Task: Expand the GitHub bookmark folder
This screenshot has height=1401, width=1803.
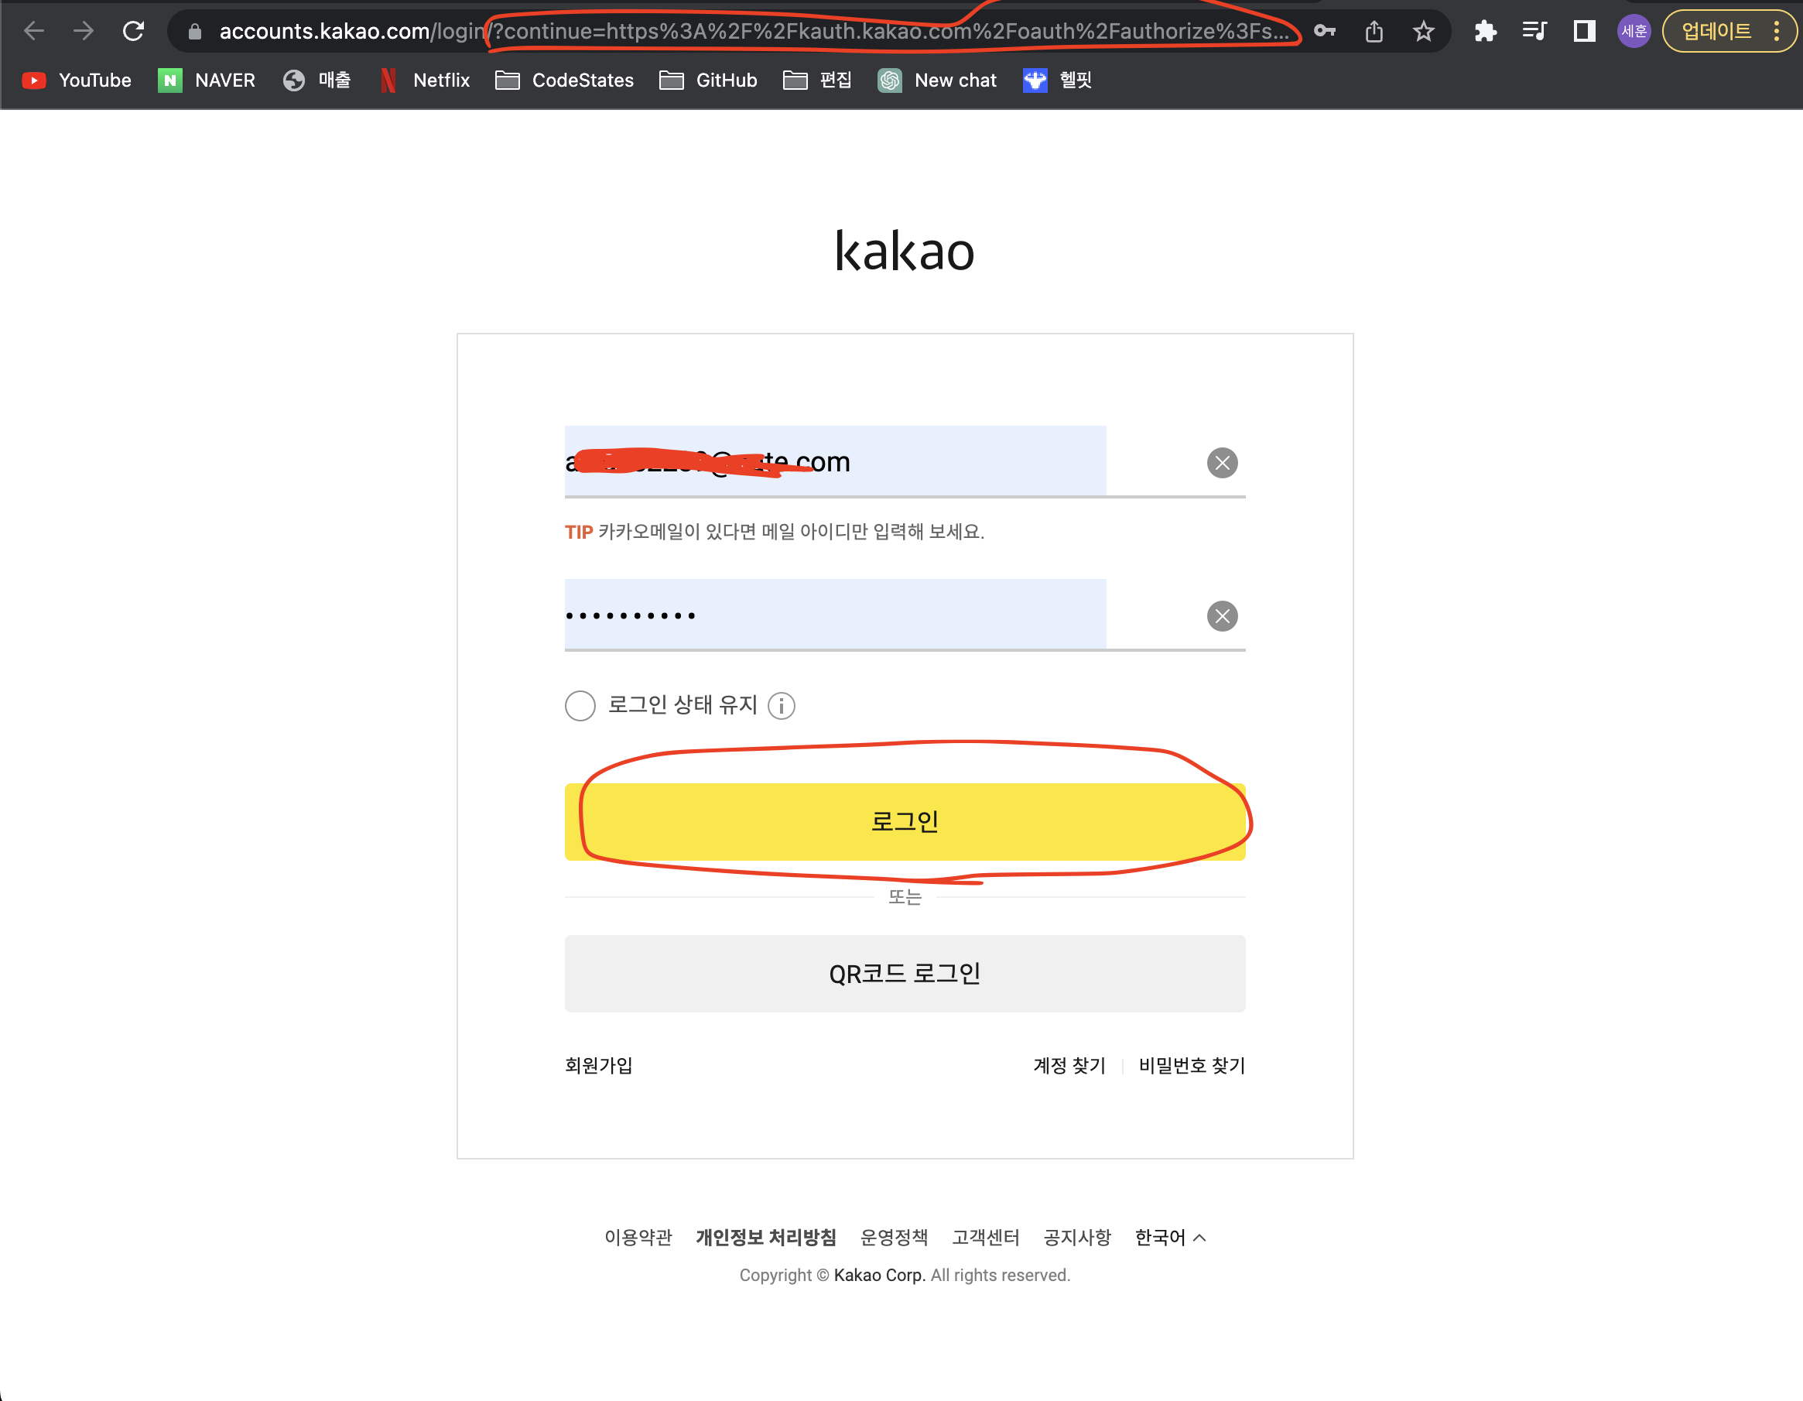Action: click(708, 80)
